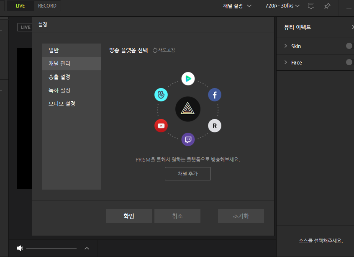Click the 취소 cancel button
The image size is (354, 257).
coord(177,216)
